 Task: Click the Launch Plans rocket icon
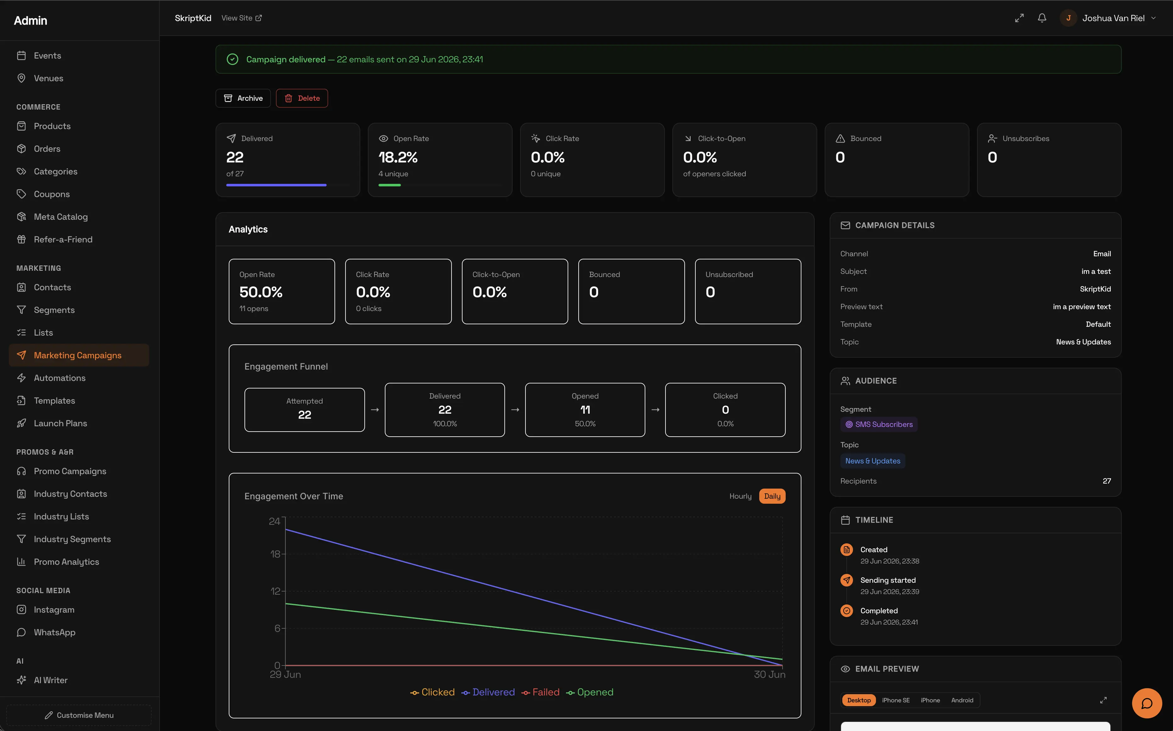point(21,423)
